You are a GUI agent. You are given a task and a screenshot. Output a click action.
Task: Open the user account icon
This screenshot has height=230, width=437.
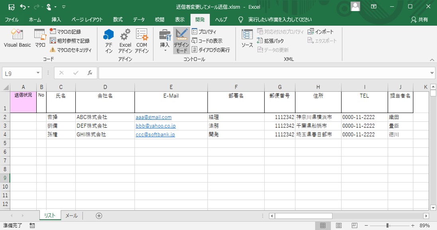pyautogui.click(x=355, y=6)
